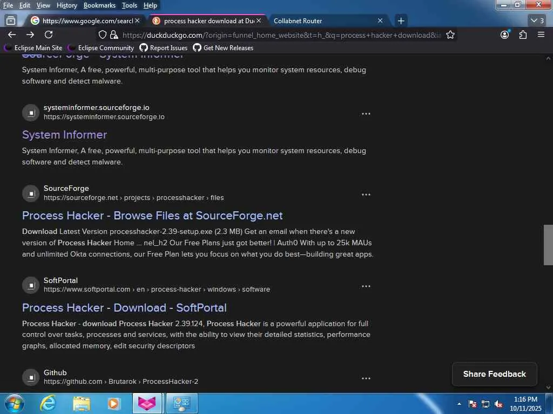Viewport: 553px width, 414px height.
Task: Open the View menu
Action: 43,5
